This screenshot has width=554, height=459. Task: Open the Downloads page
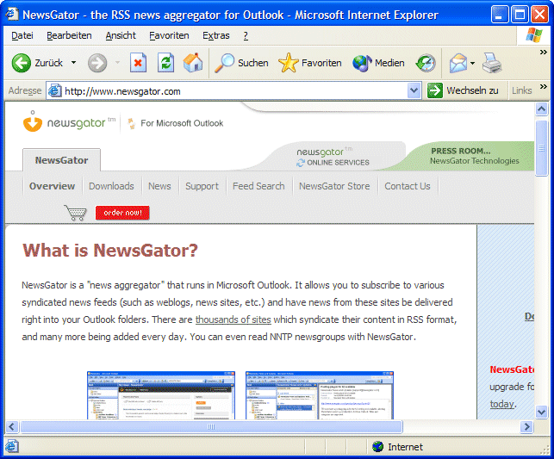point(111,186)
